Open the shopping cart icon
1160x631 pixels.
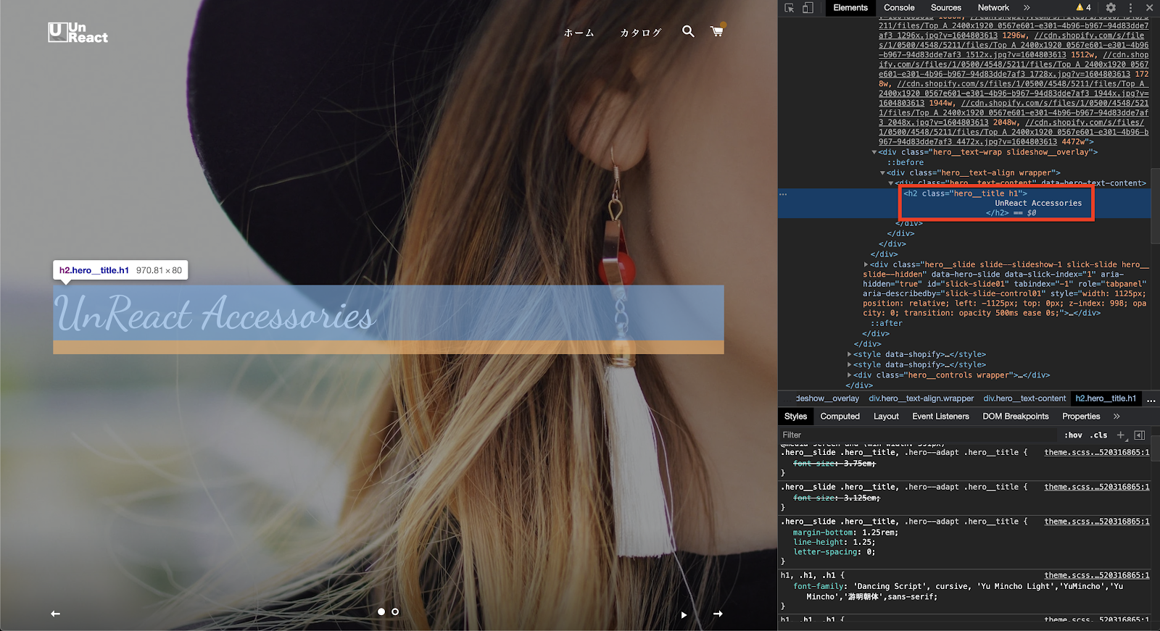coord(717,31)
